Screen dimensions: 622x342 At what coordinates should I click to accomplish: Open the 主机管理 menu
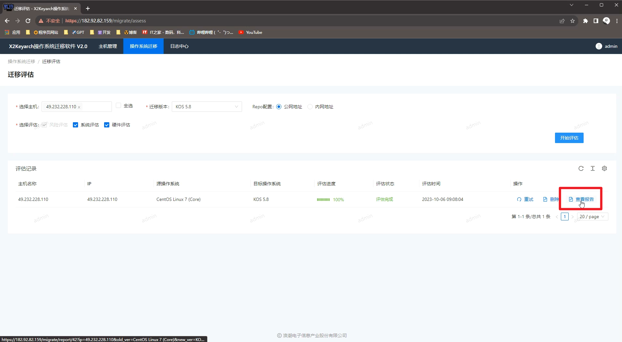point(108,46)
